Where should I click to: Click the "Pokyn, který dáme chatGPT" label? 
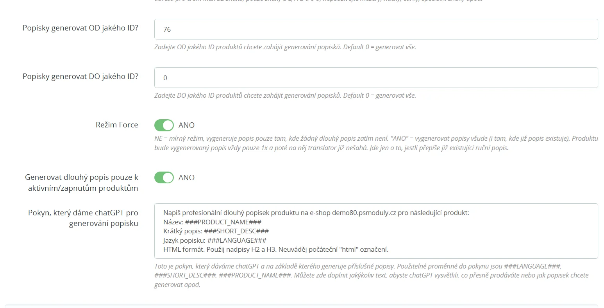point(83,213)
